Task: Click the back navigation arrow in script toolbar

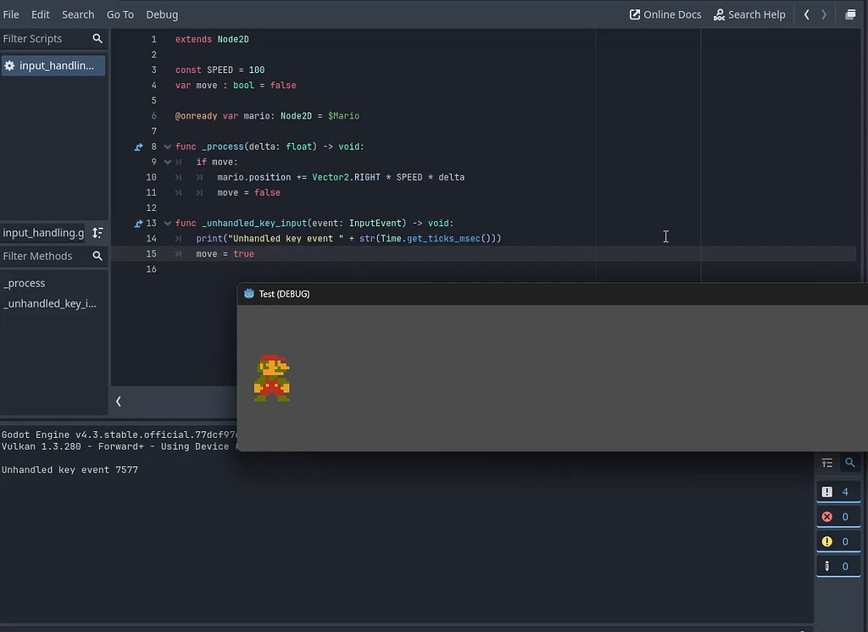Action: (806, 14)
